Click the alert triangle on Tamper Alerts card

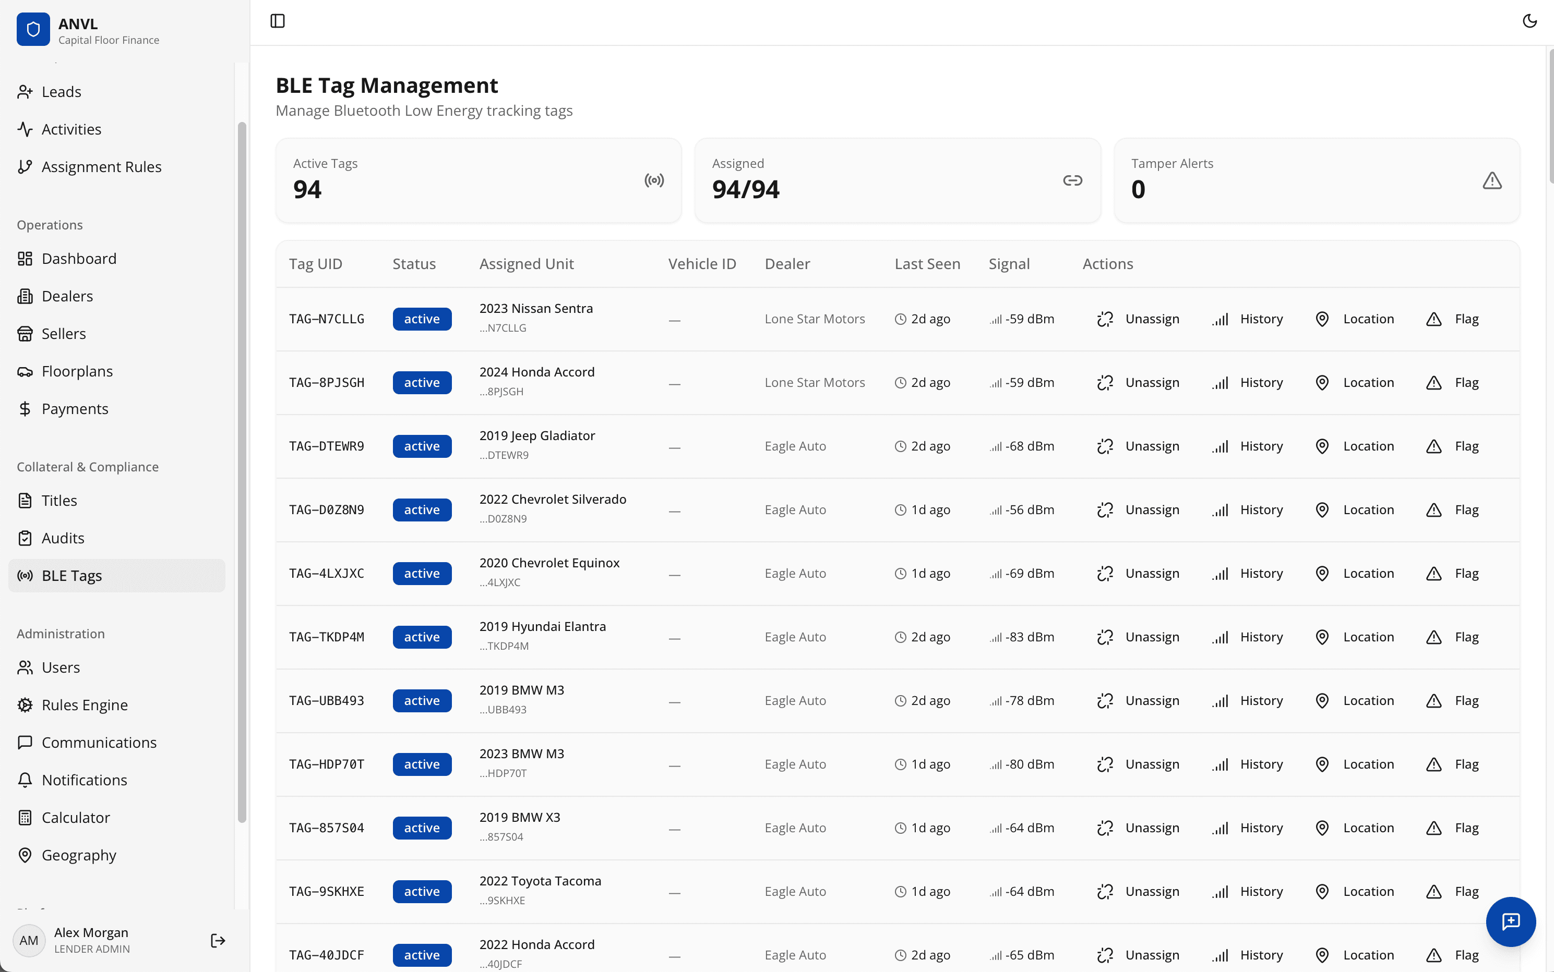1491,180
